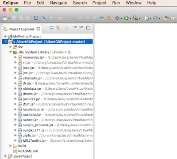Expand the JavaProject tree node
This screenshot has width=177, height=159.
tap(5, 156)
